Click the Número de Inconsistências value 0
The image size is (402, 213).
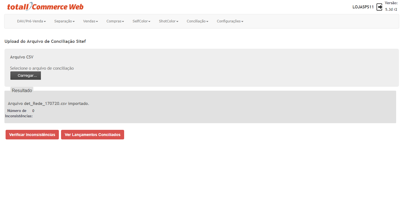[33, 111]
